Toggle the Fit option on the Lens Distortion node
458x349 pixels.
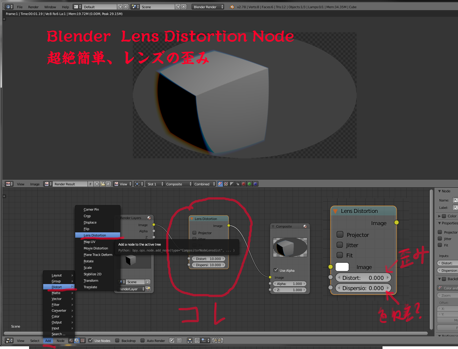(x=340, y=255)
